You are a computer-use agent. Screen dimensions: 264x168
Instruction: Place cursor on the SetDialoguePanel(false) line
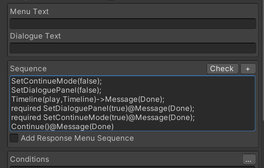tap(56, 90)
